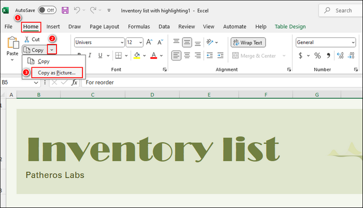Click the Paste clipboard icon
Image resolution: width=363 pixels, height=208 pixels.
tap(13, 43)
